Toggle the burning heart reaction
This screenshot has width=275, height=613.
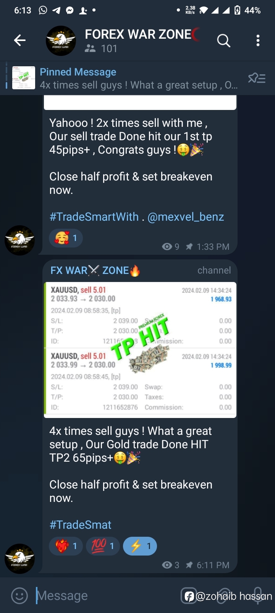tap(66, 546)
